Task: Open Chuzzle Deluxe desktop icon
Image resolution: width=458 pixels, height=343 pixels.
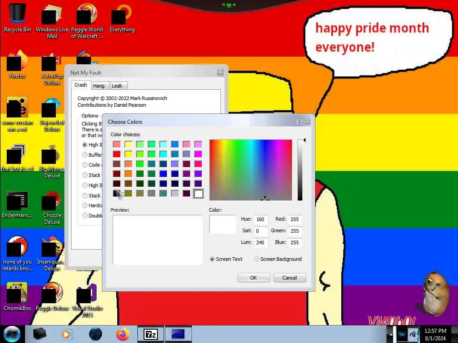Action: click(x=52, y=208)
